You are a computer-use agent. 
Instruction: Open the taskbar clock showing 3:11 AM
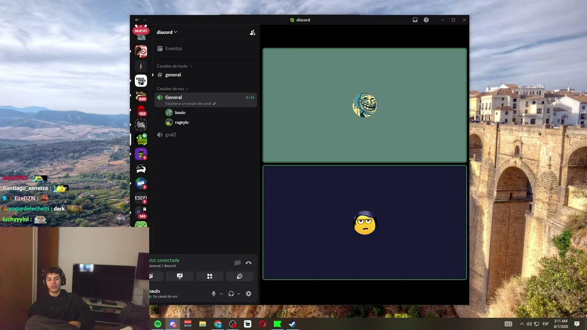pos(561,324)
